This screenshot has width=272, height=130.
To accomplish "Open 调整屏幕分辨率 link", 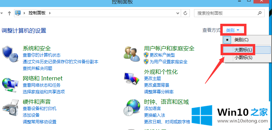I will [x=159, y=92].
